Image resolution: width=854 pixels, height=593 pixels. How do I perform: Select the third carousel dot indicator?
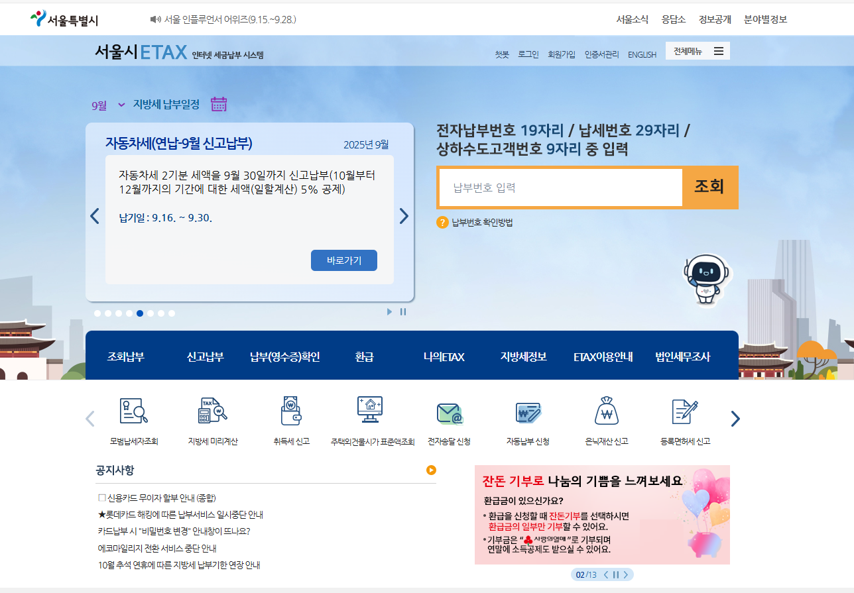[x=119, y=313]
